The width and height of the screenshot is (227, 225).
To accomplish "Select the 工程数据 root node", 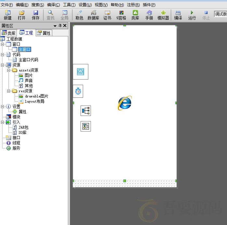I will click(14, 39).
